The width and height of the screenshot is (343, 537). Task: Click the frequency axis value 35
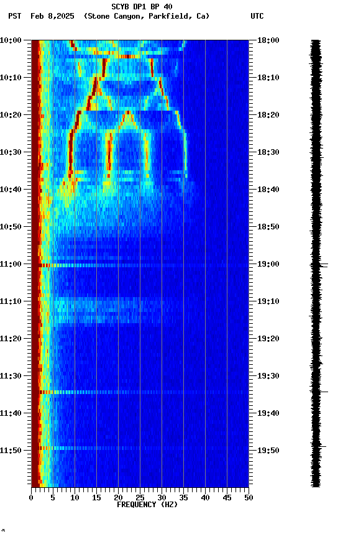tap(183, 498)
